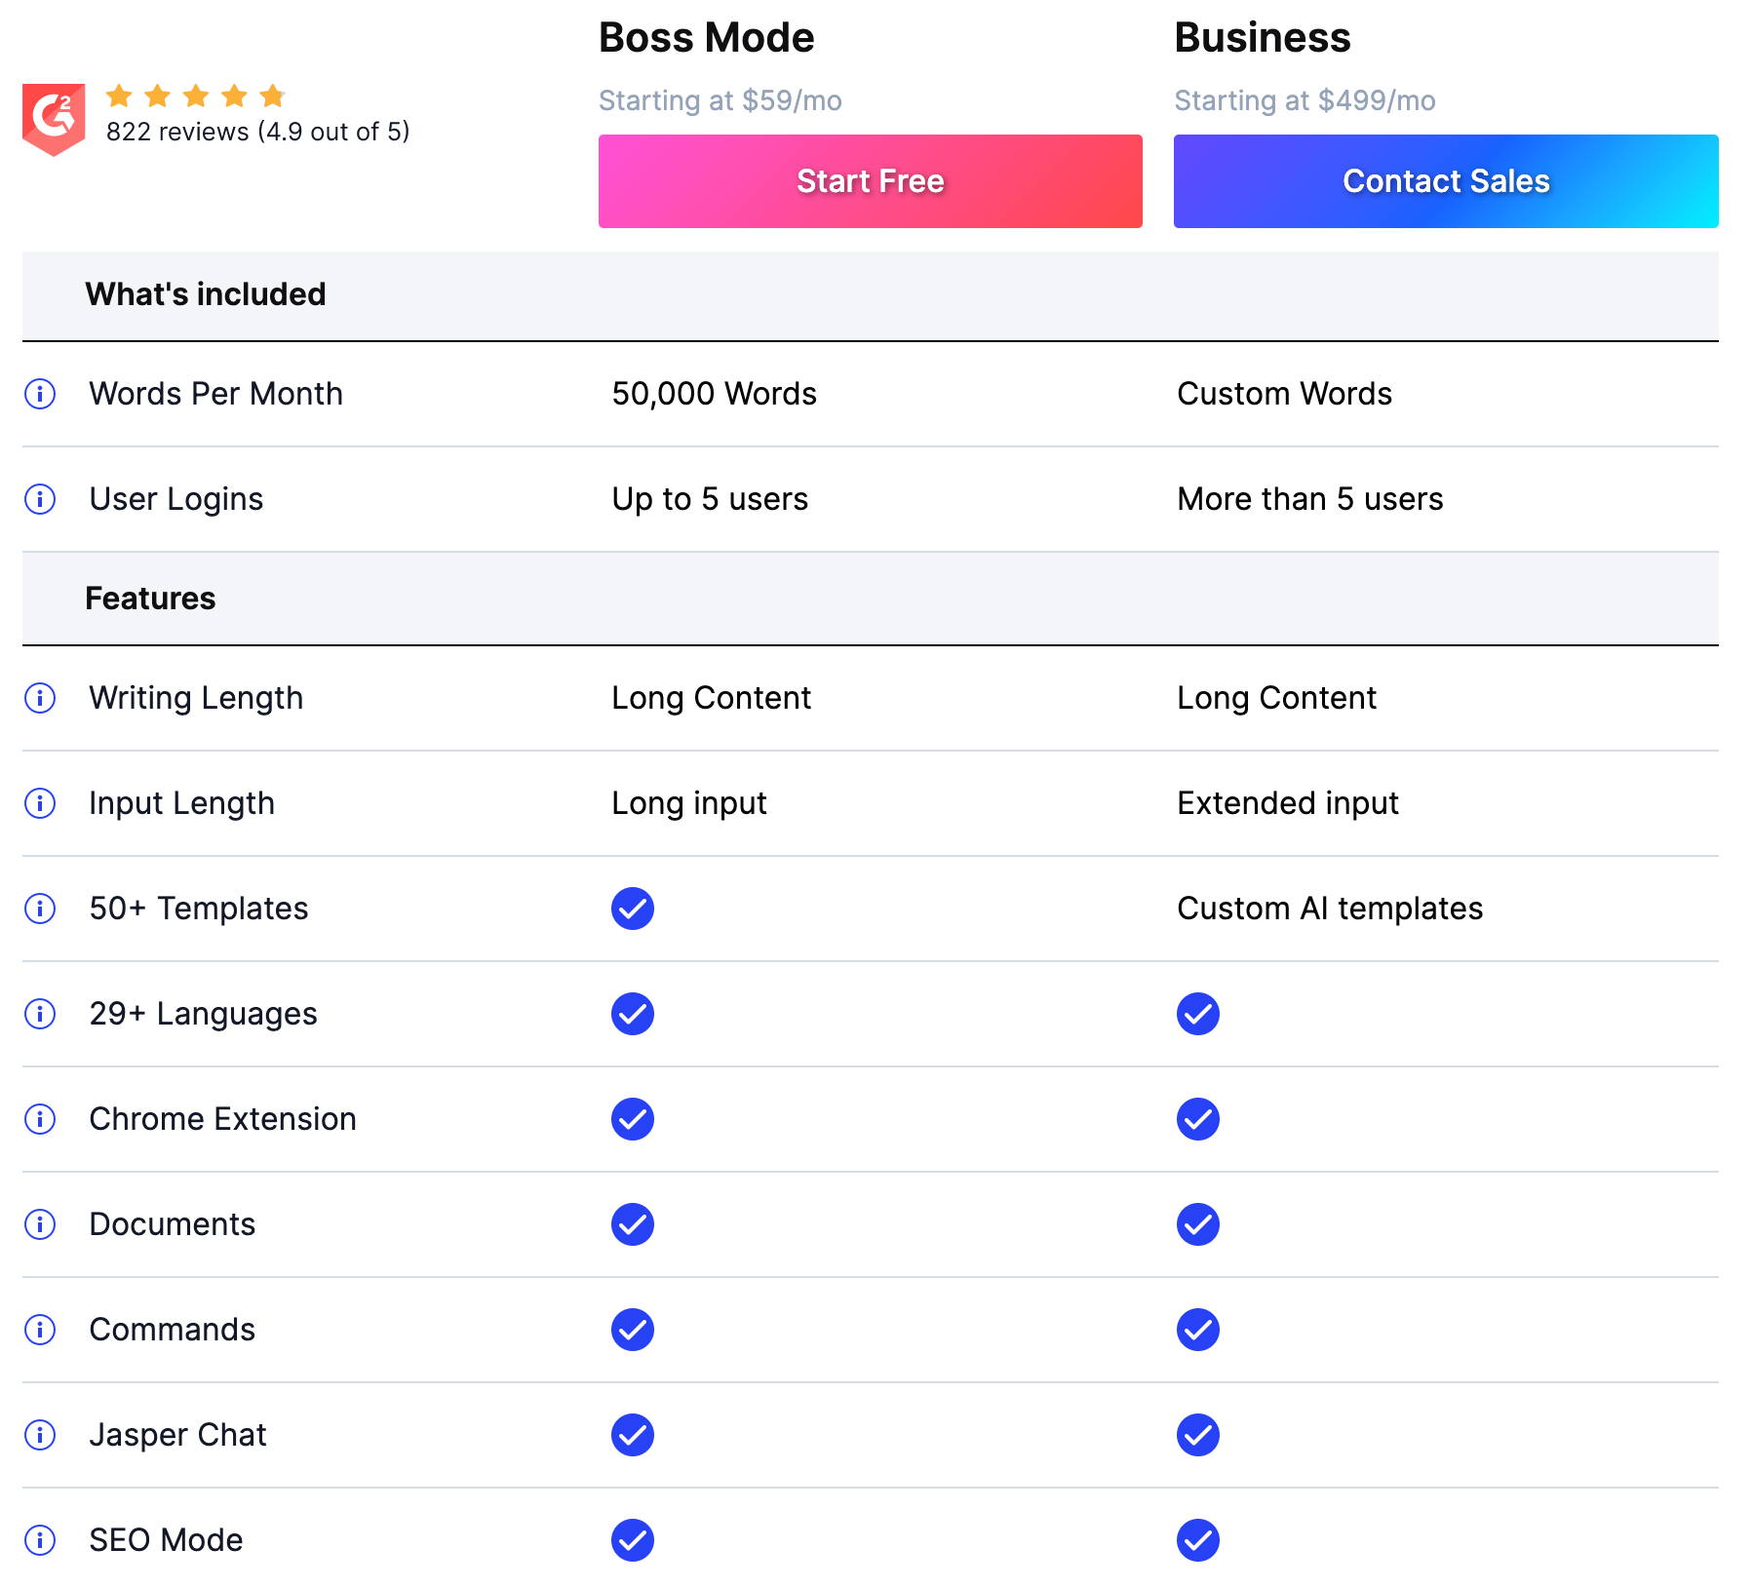Click Boss Mode checkmark for Jasper Chat
Viewport: 1753px width, 1587px height.
click(633, 1435)
